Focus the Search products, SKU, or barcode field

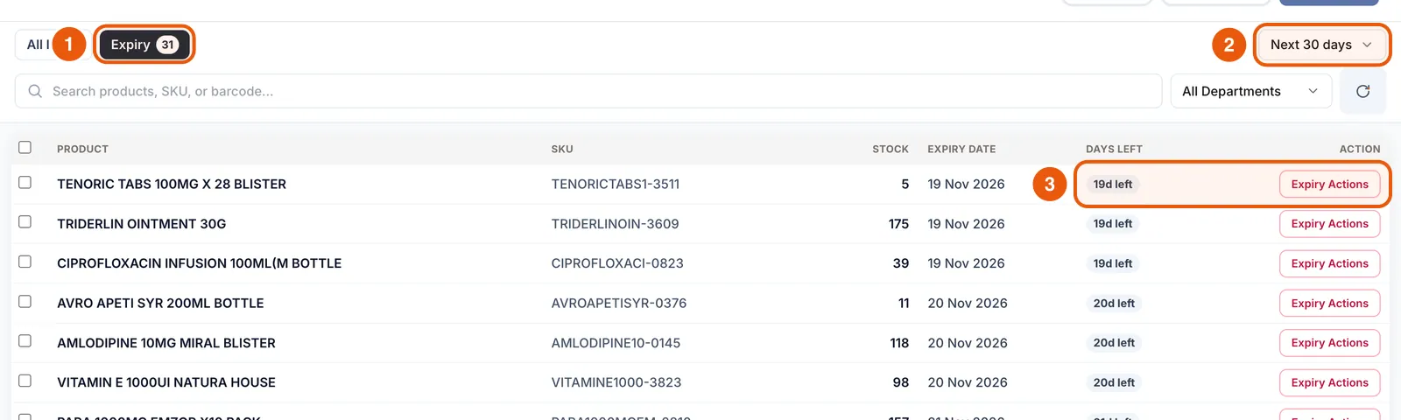pos(588,91)
